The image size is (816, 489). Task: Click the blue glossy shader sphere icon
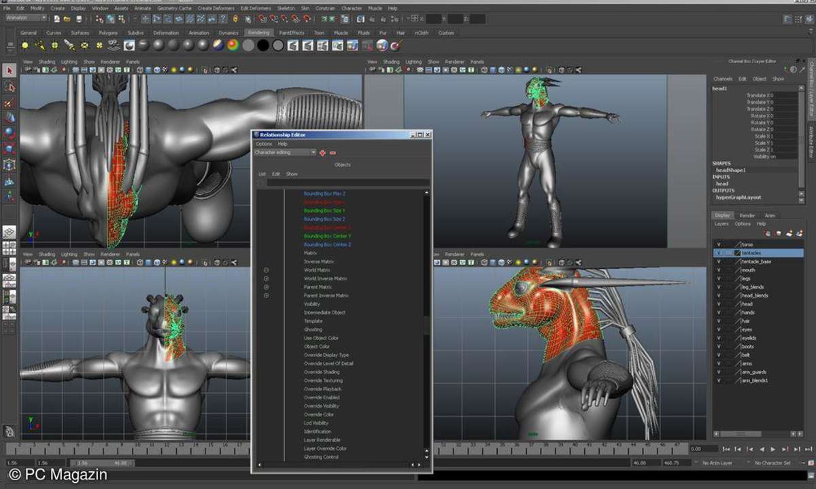[x=218, y=46]
